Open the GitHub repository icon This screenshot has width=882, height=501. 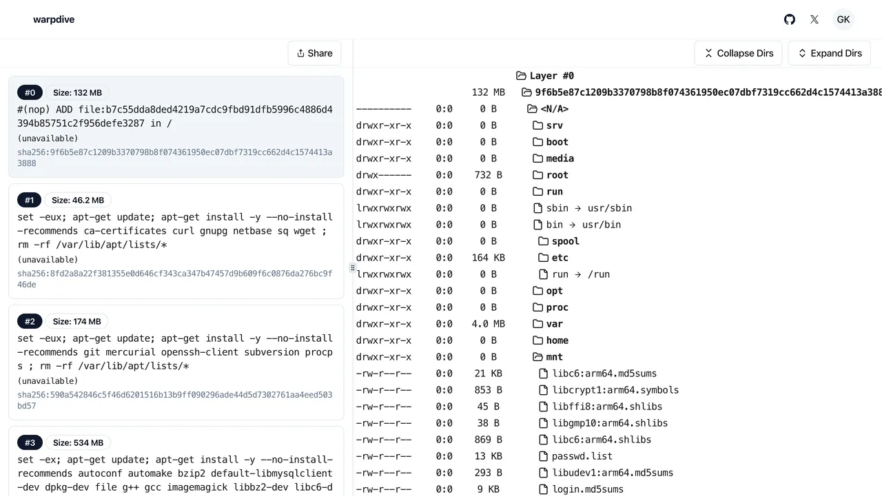click(789, 19)
